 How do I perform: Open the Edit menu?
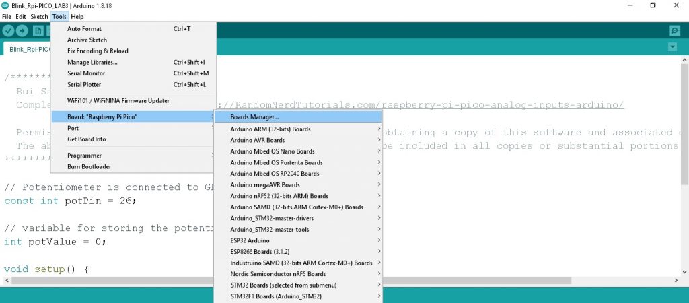pos(21,17)
